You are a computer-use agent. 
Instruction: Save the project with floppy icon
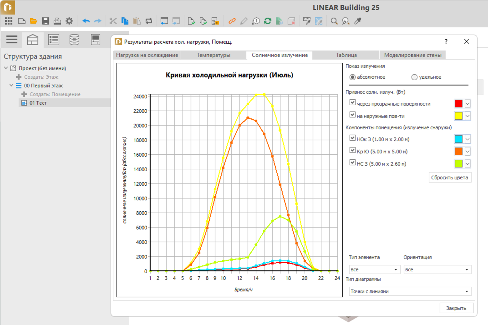[45, 21]
